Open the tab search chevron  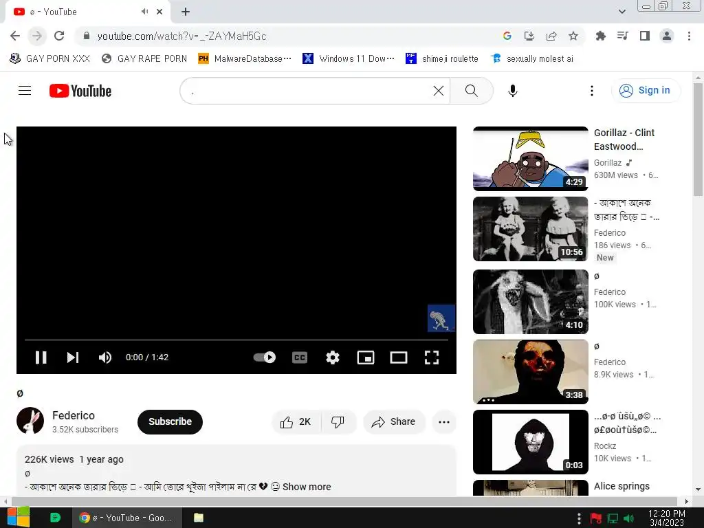point(621,12)
